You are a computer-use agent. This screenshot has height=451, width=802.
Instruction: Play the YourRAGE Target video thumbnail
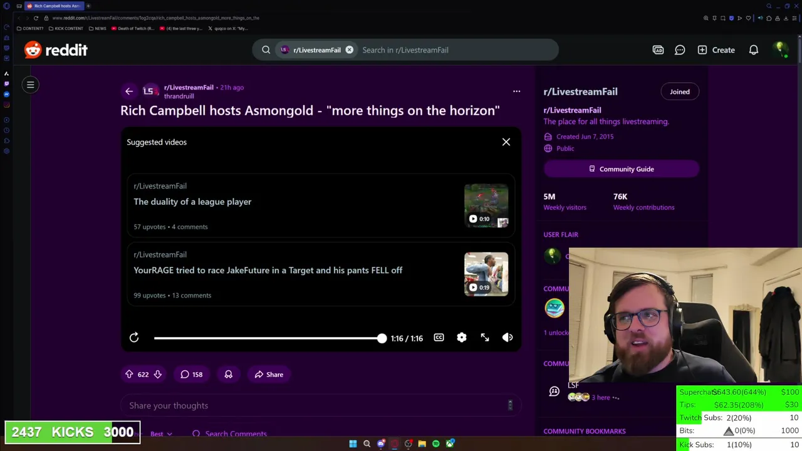[486, 274]
